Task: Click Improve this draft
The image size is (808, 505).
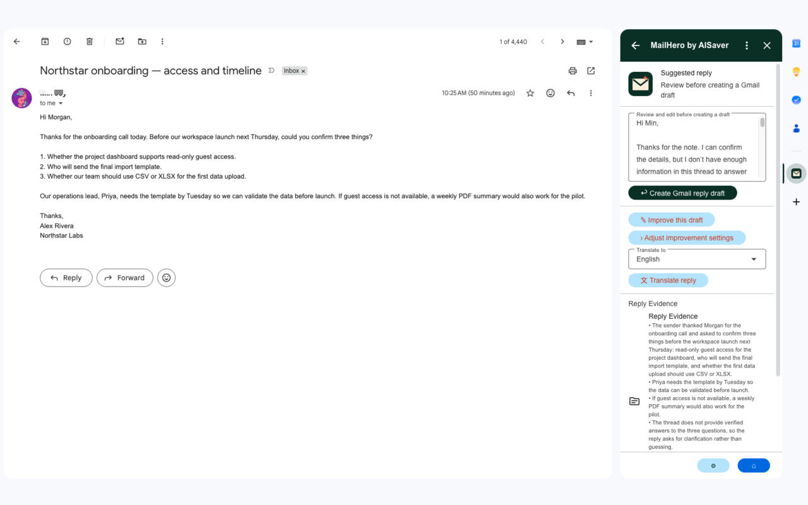Action: pos(672,220)
